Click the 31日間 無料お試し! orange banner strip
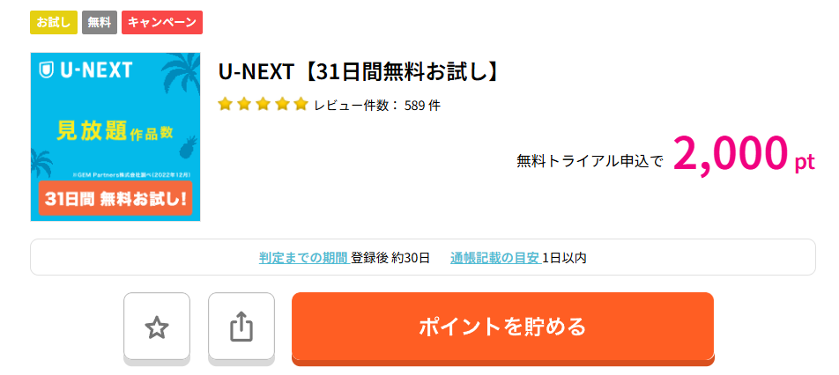839x375 pixels. tap(115, 199)
